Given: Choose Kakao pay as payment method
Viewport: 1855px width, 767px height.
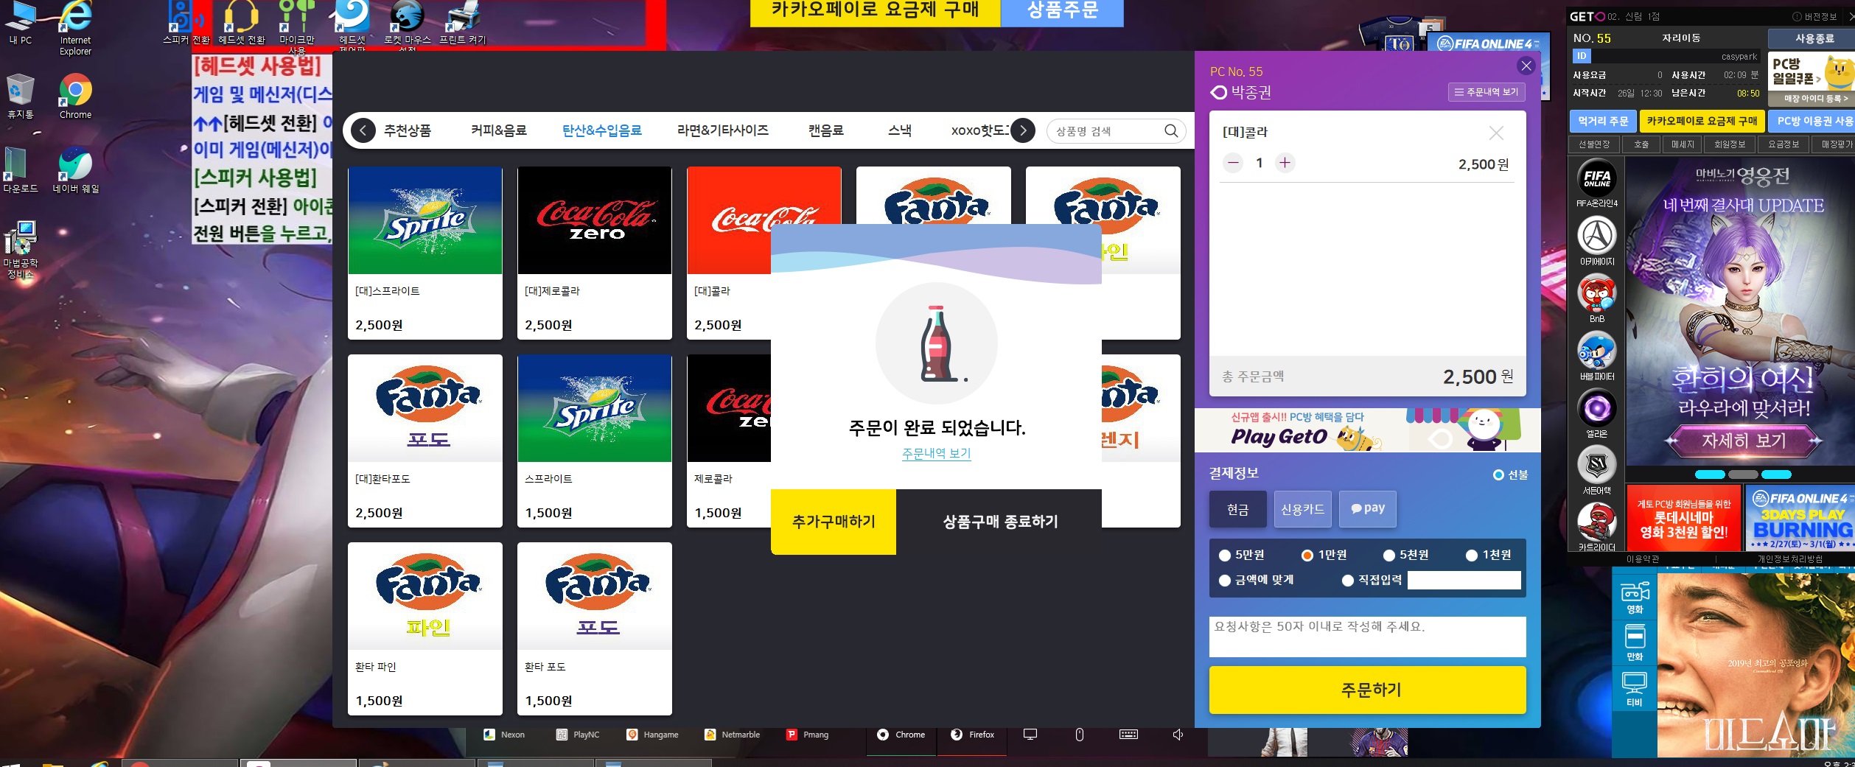Looking at the screenshot, I should (x=1367, y=509).
